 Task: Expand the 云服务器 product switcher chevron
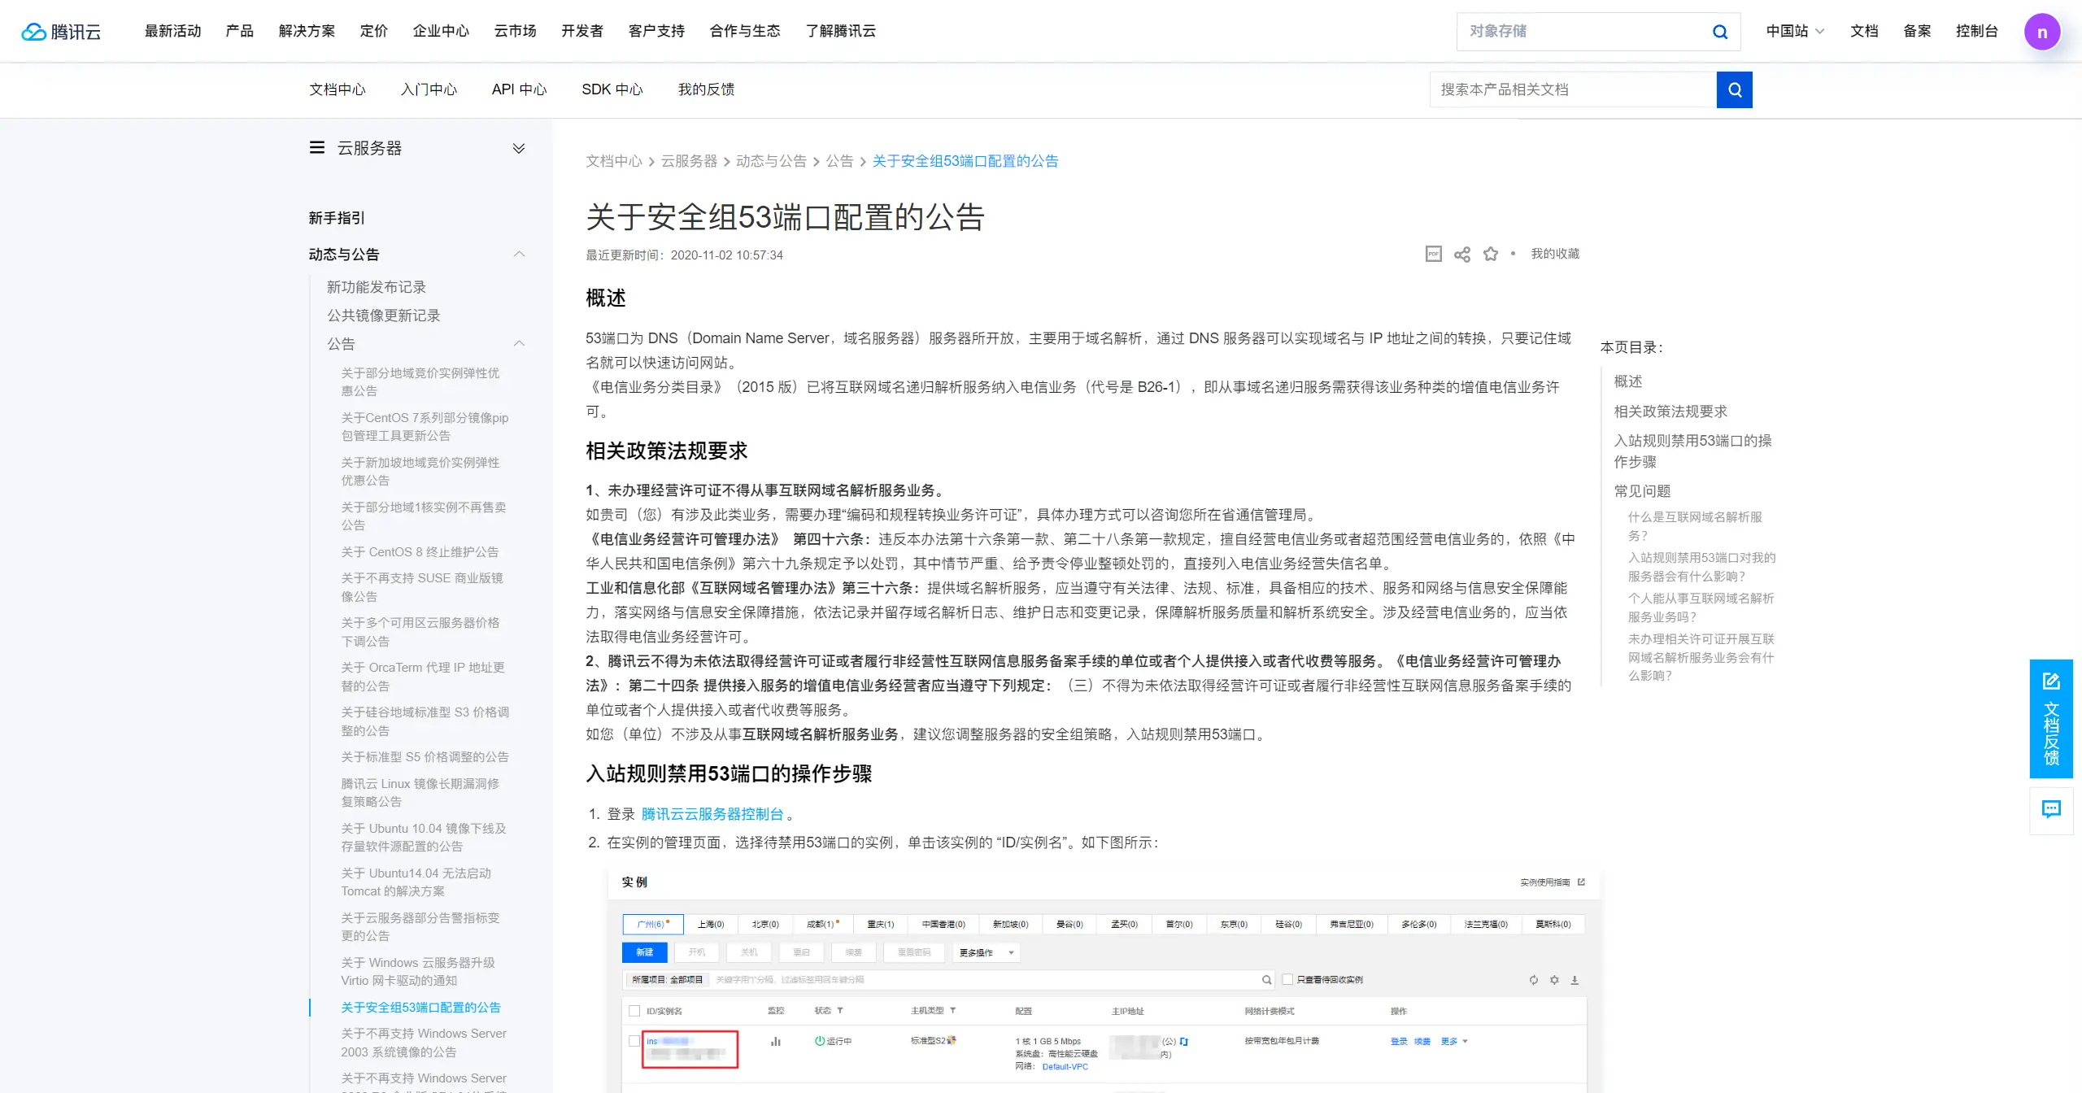click(519, 148)
